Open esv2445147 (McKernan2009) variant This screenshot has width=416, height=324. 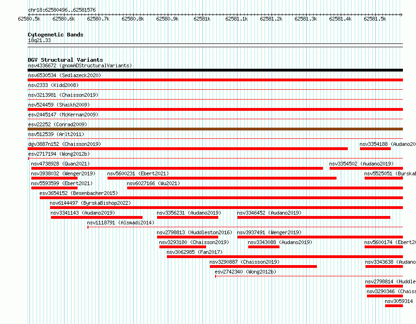click(63, 115)
